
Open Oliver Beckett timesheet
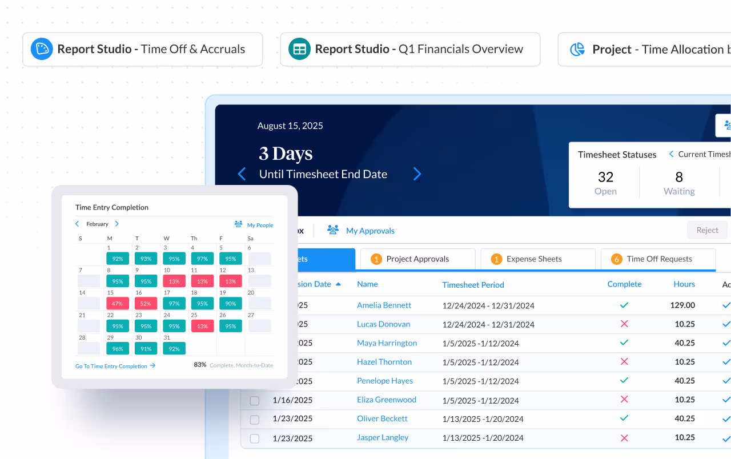coord(382,418)
